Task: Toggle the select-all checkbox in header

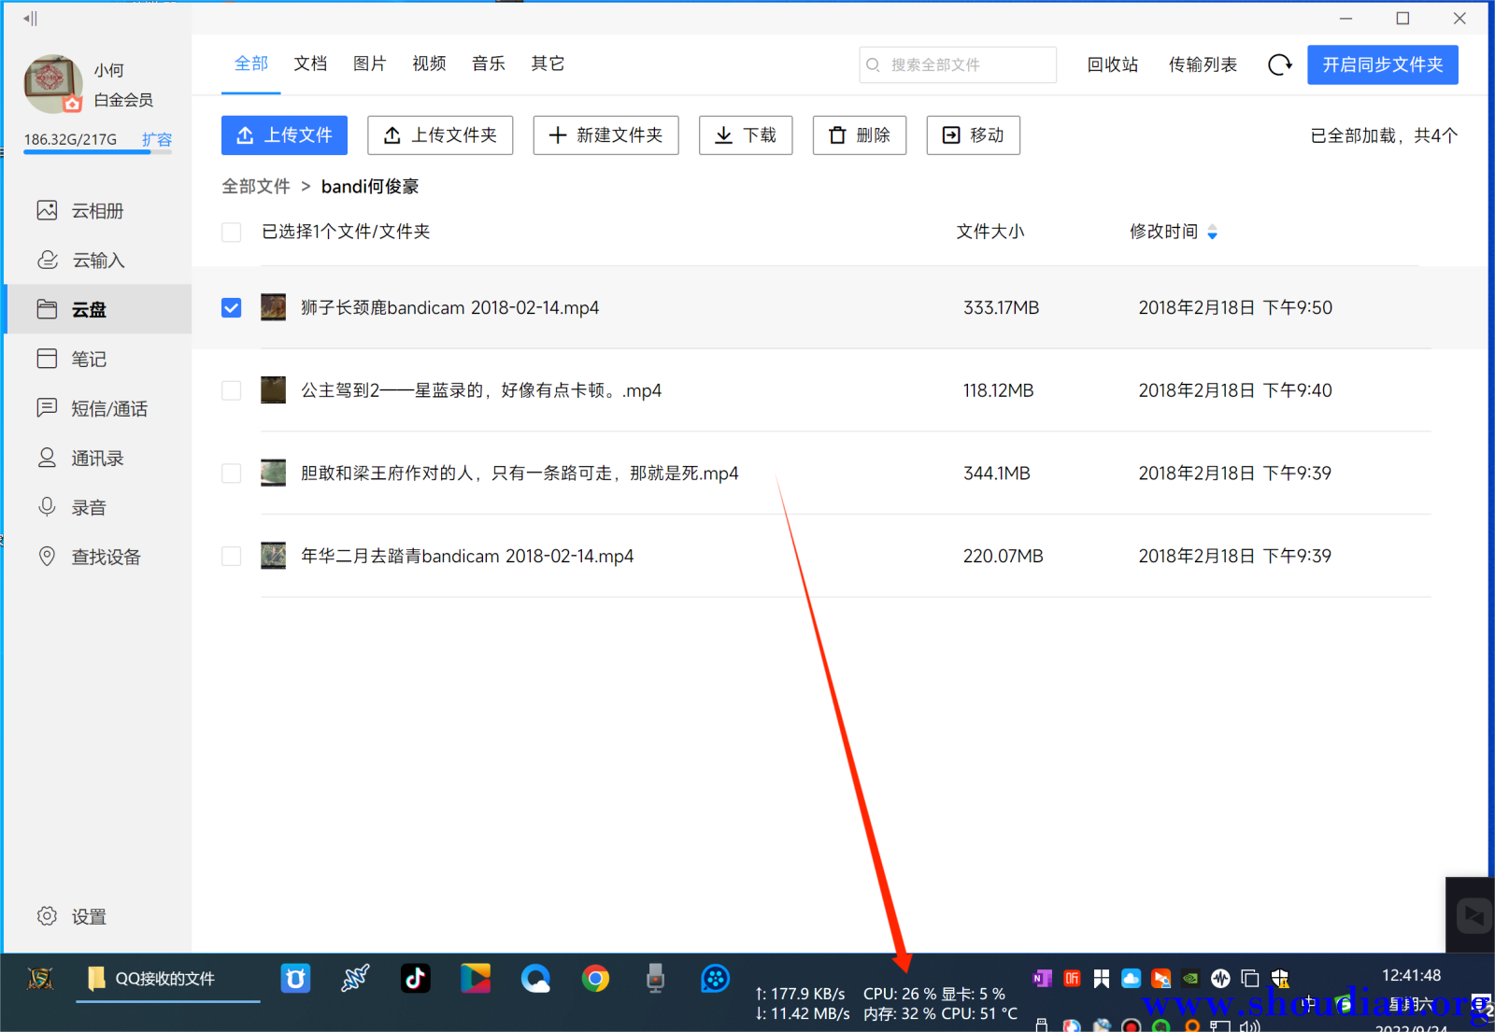Action: [232, 232]
